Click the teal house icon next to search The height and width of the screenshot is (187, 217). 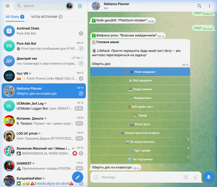pyautogui.click(x=80, y=6)
